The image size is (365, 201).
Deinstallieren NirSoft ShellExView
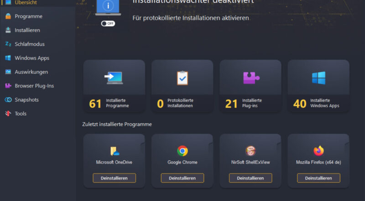coord(250,178)
